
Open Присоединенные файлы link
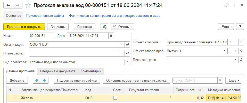pos(45,16)
